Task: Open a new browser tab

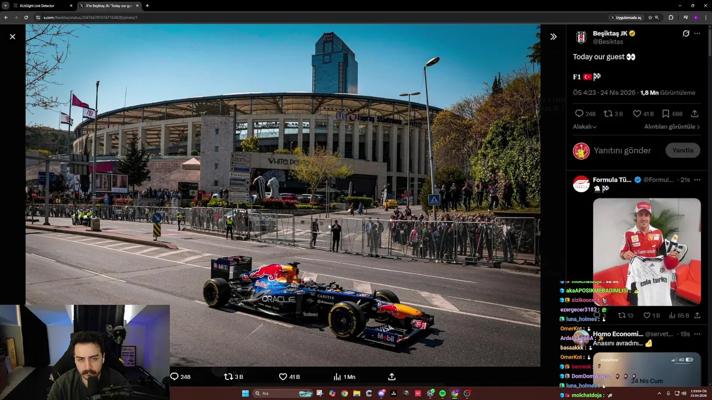Action: (147, 6)
